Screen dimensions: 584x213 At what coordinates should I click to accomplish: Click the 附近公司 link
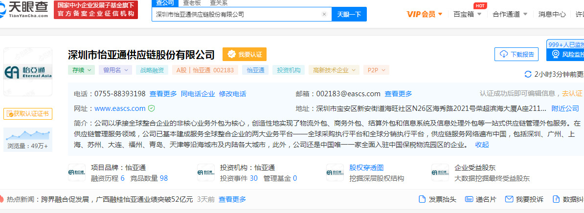[565, 108]
